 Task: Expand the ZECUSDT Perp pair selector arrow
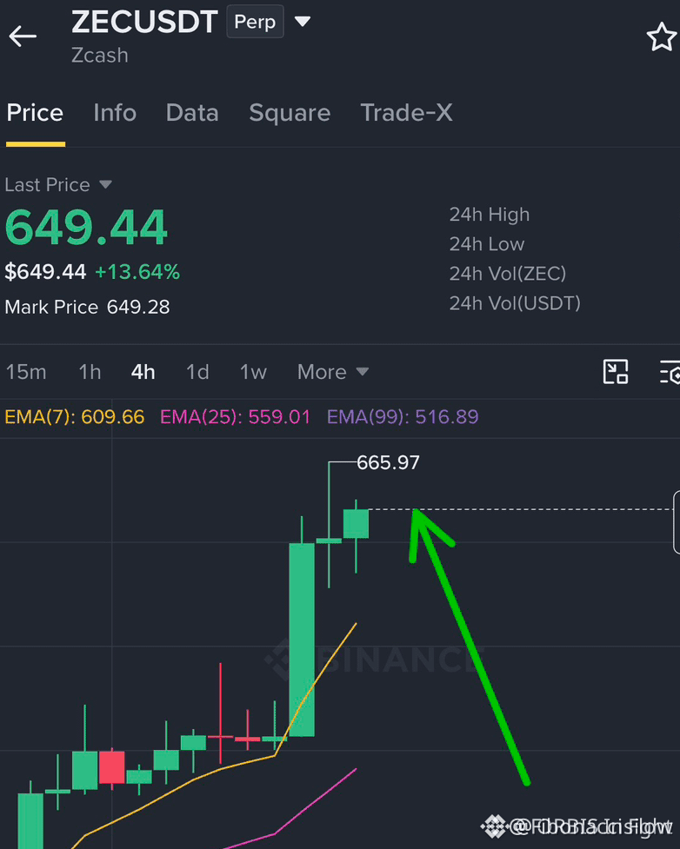(x=303, y=22)
